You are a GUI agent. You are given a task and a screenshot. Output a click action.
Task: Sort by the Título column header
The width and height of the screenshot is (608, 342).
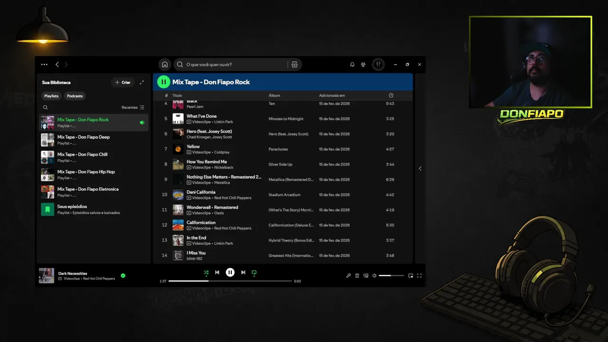tap(177, 95)
